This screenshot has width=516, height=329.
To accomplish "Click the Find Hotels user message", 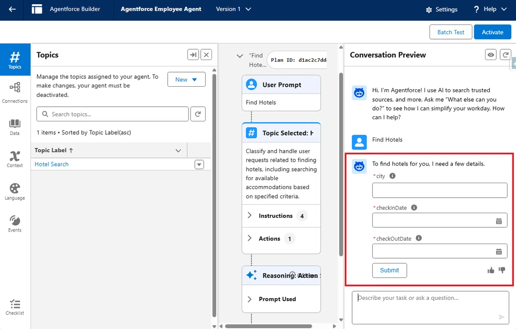I will point(387,139).
